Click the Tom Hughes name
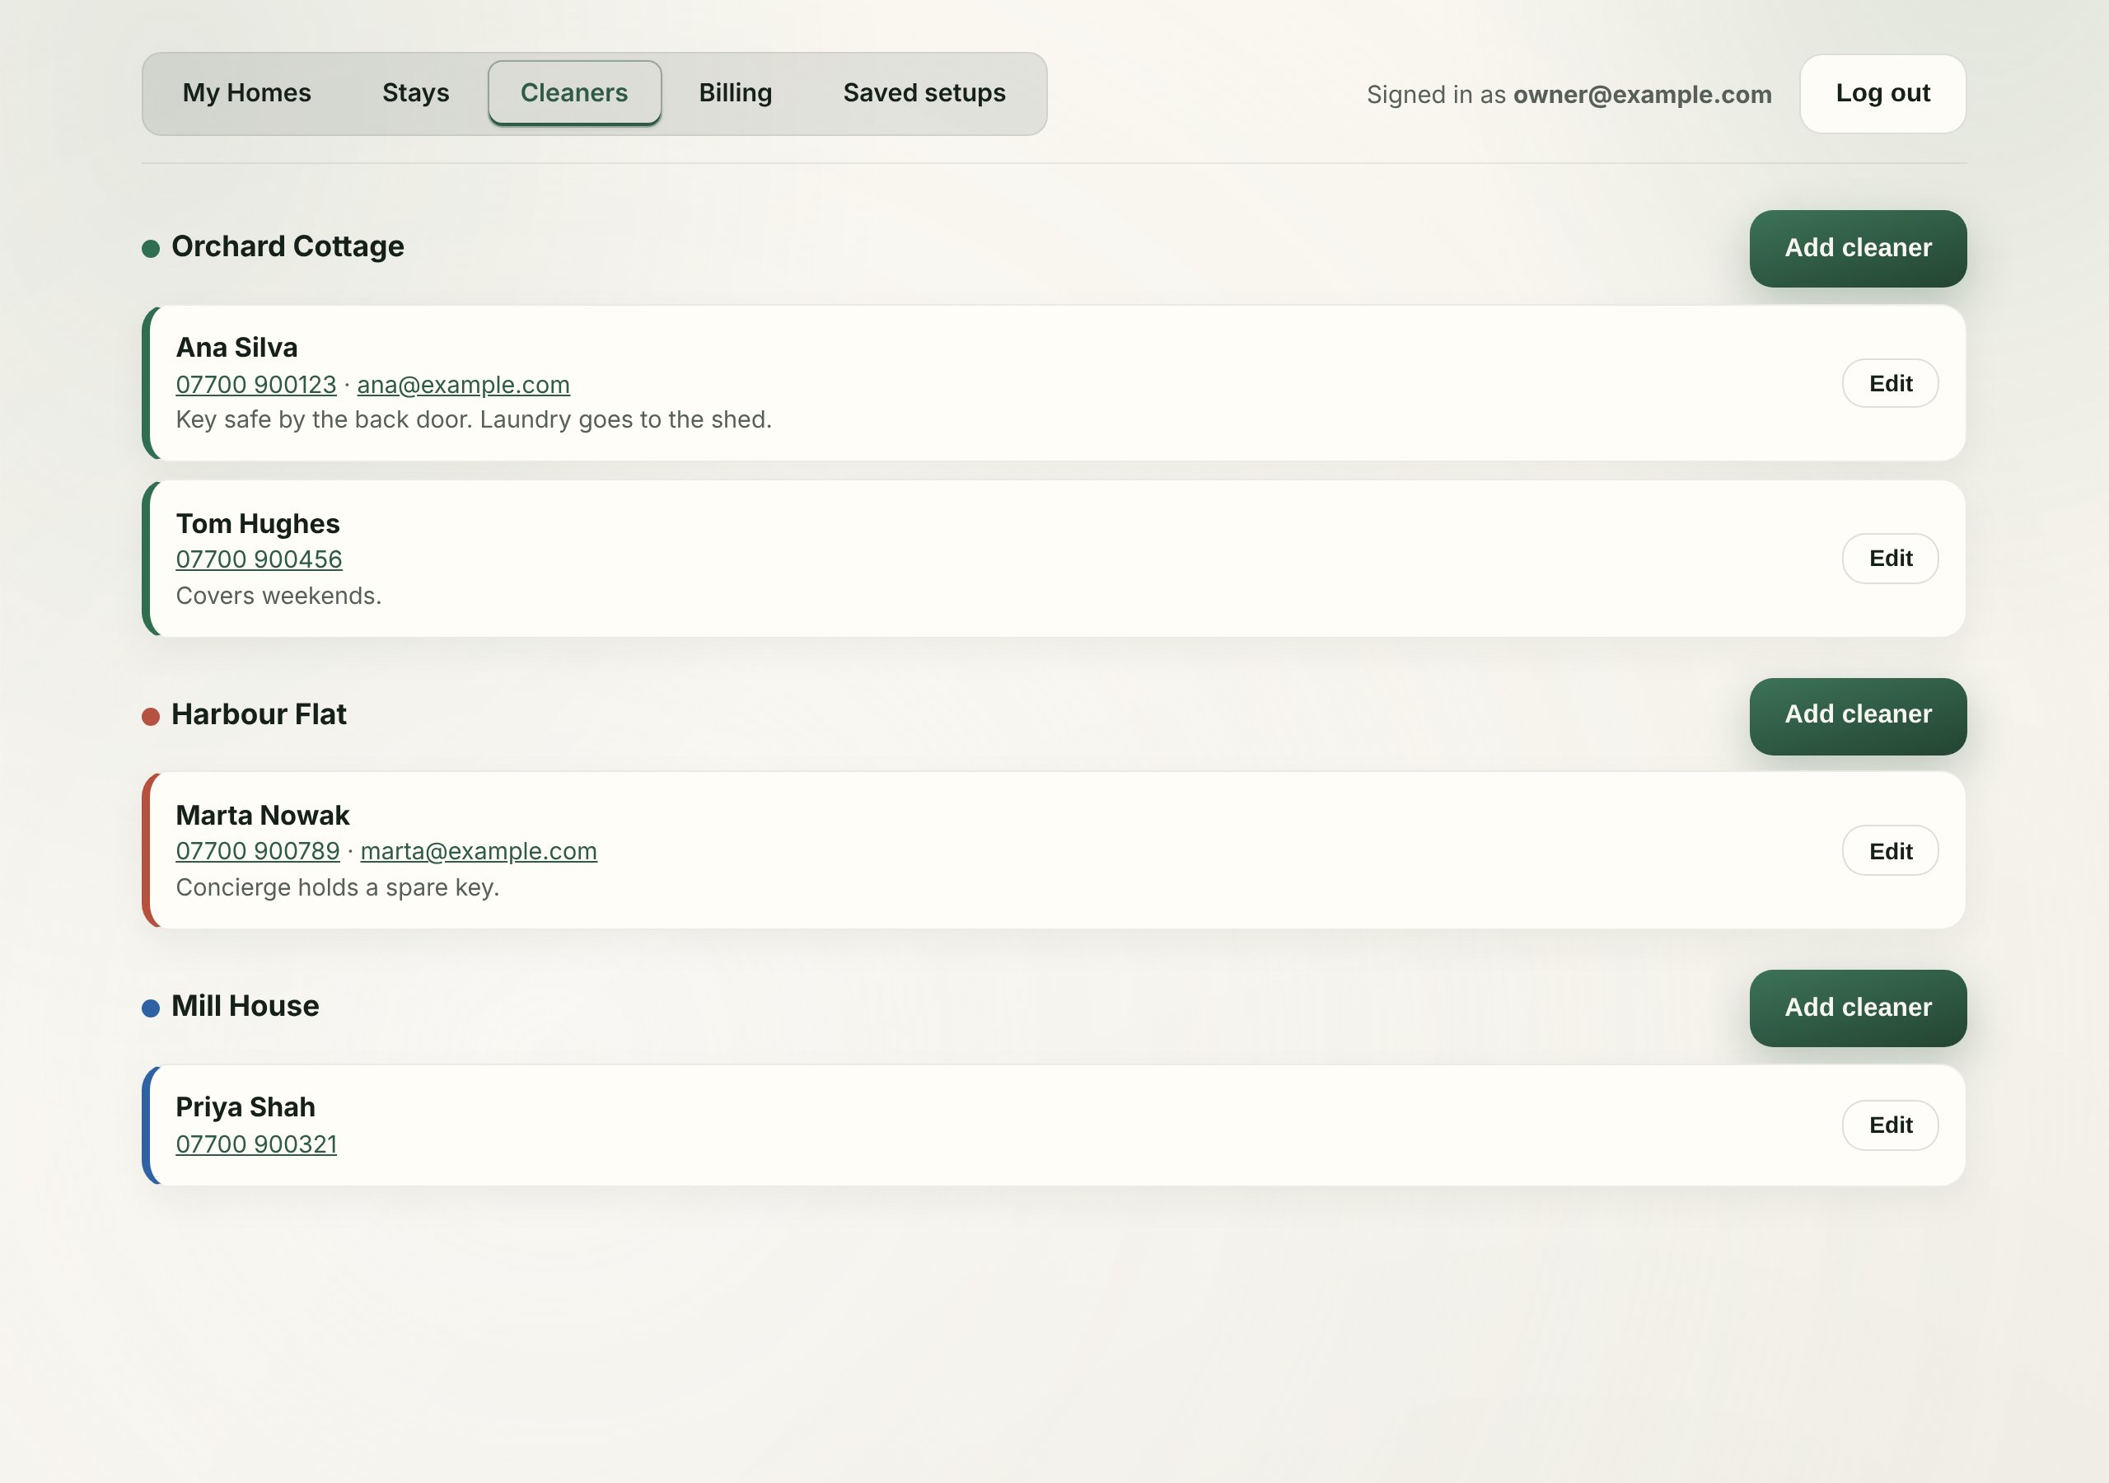The image size is (2109, 1483). [x=257, y=524]
